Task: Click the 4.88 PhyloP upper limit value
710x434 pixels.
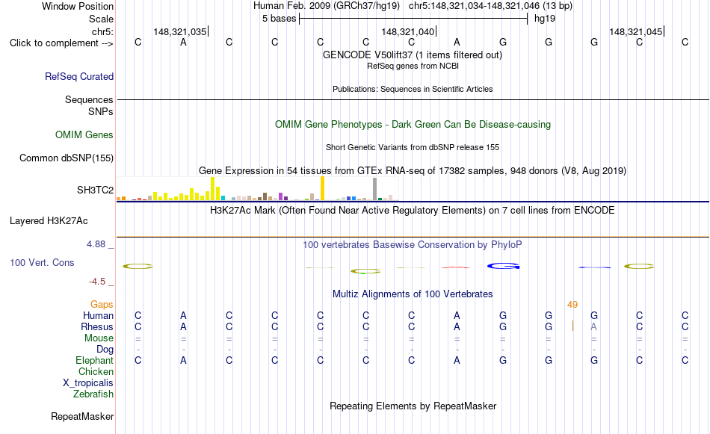Action: (x=96, y=244)
